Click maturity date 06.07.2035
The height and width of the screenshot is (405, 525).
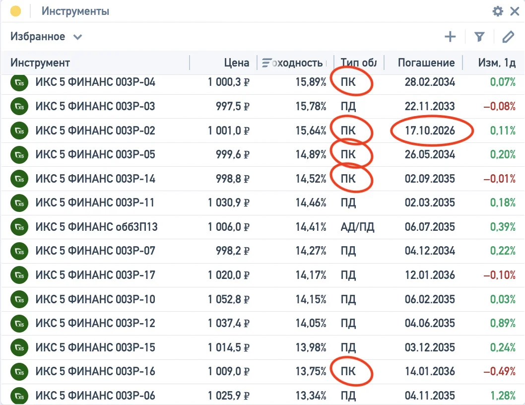pyautogui.click(x=430, y=227)
